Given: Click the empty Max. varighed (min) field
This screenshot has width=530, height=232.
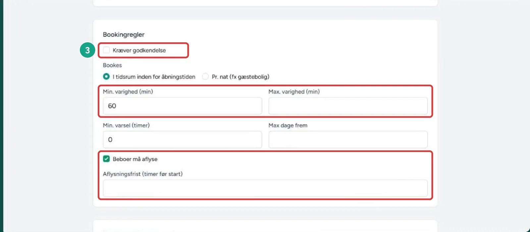Looking at the screenshot, I should (x=348, y=106).
